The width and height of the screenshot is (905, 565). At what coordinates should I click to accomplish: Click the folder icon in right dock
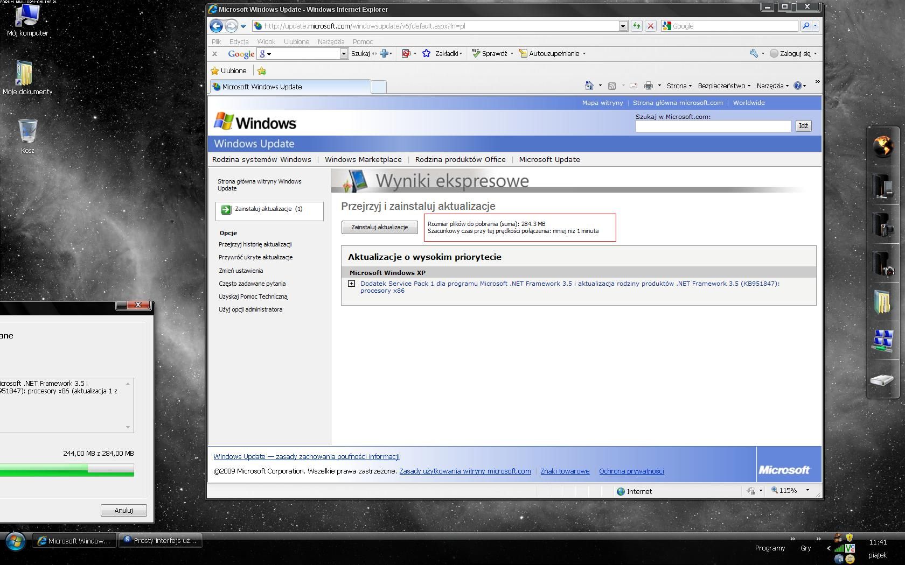[x=883, y=302]
